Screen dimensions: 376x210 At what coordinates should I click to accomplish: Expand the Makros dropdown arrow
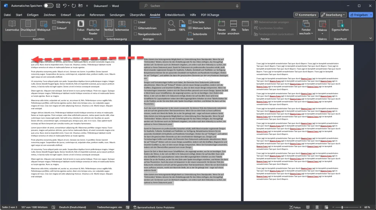pos(322,33)
